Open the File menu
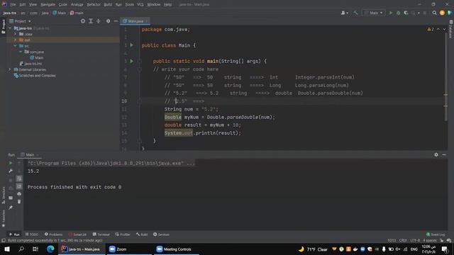The width and height of the screenshot is (454, 255). click(13, 4)
